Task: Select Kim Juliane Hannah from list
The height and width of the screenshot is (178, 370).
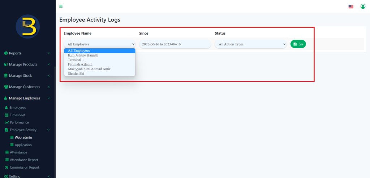Action: (83, 55)
